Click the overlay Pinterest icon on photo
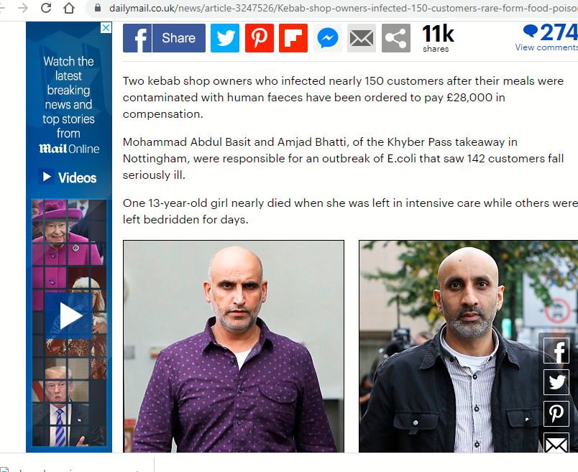This screenshot has width=578, height=472. point(557,413)
